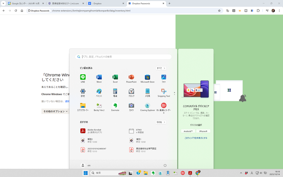The width and height of the screenshot is (283, 177).
Task: Click the power button icon
Action: 165,165
